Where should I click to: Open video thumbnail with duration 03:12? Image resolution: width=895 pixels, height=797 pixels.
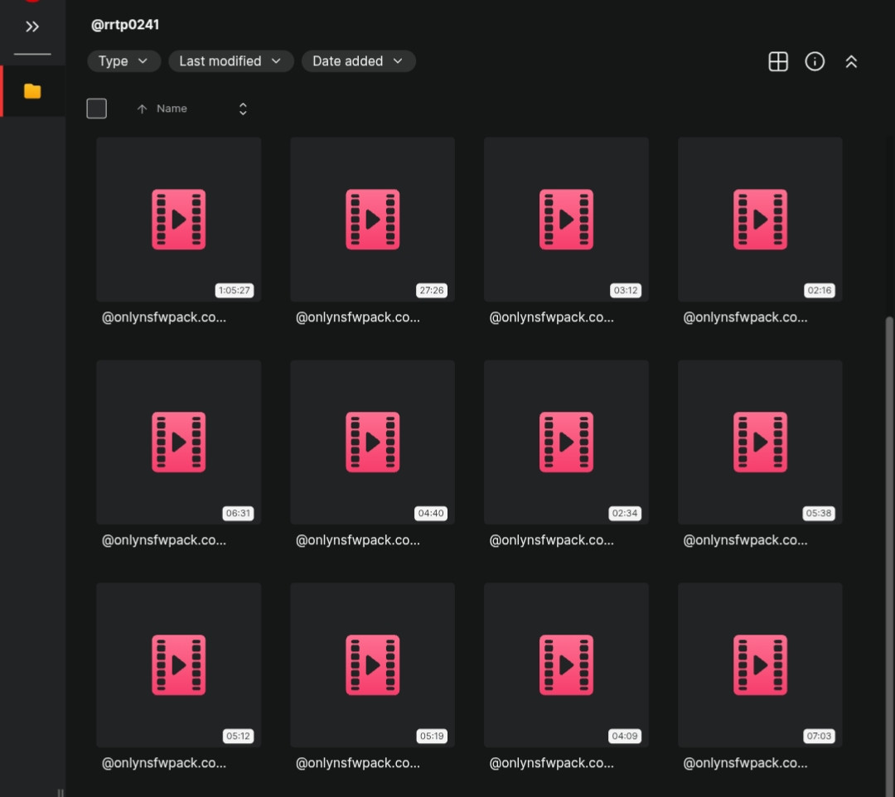point(566,219)
